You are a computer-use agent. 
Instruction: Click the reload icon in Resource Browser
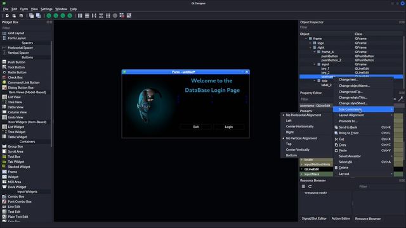pos(310,186)
